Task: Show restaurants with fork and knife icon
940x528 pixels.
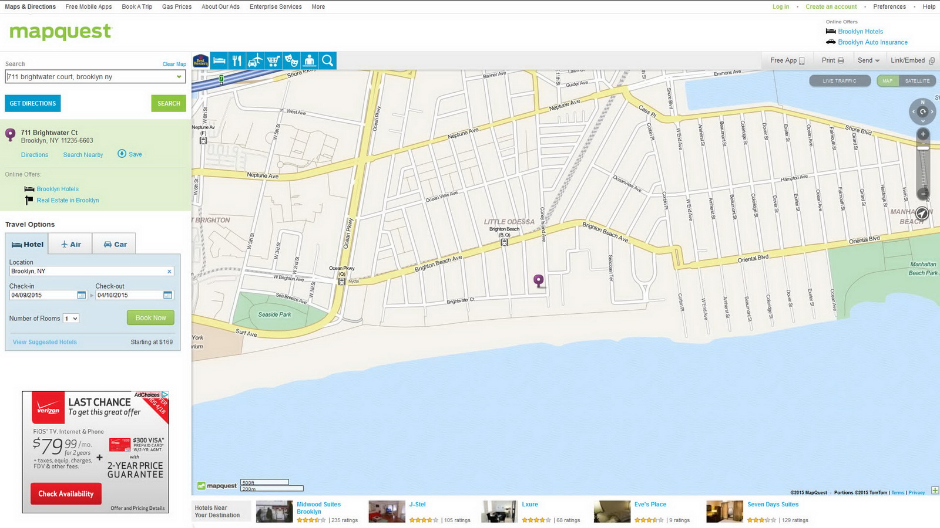Action: tap(237, 60)
